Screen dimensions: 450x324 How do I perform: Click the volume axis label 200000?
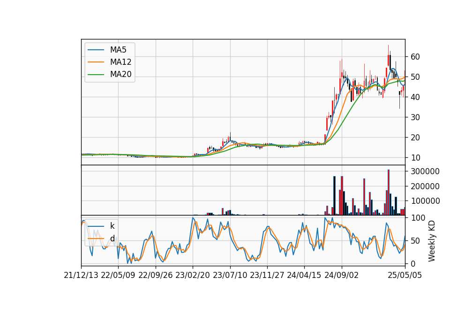(425, 186)
